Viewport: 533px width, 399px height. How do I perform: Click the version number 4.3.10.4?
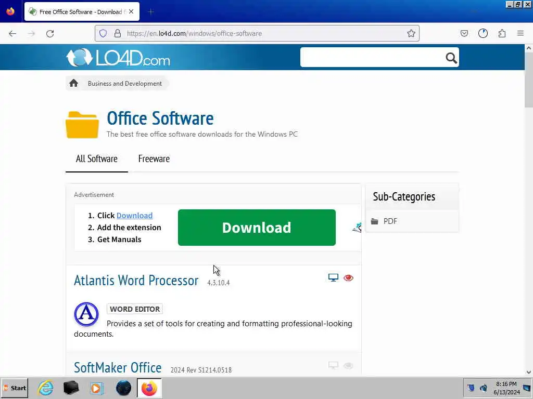click(x=219, y=283)
